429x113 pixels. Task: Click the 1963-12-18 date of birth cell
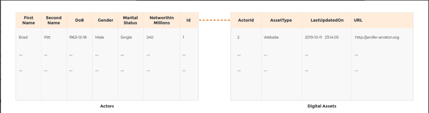click(78, 37)
